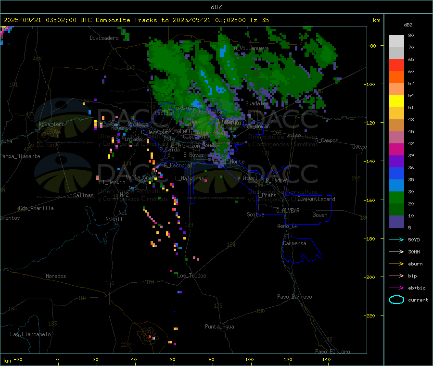Click the Paso_El_Loro map label
This screenshot has width=433, height=366.
coord(332,352)
